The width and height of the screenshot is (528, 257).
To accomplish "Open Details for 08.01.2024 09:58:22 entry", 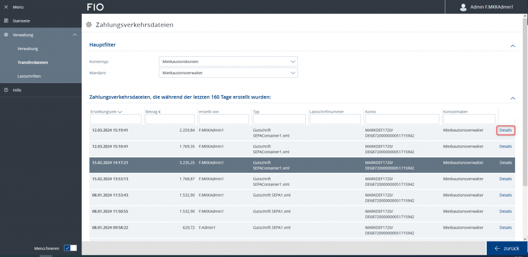I will 505,227.
